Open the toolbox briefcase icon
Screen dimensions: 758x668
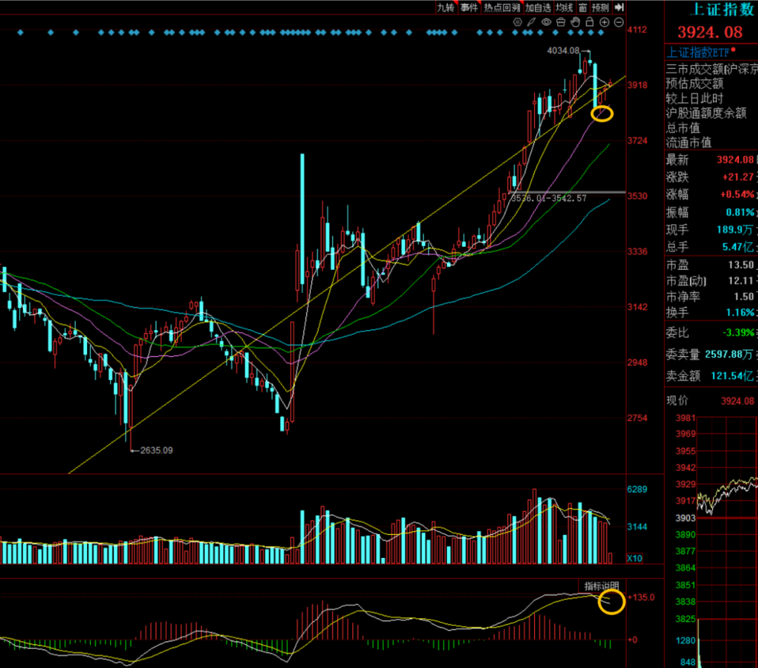click(560, 22)
